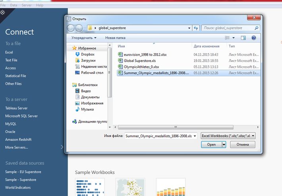
Task: Connect to Oracle
Action: [x=10, y=132]
